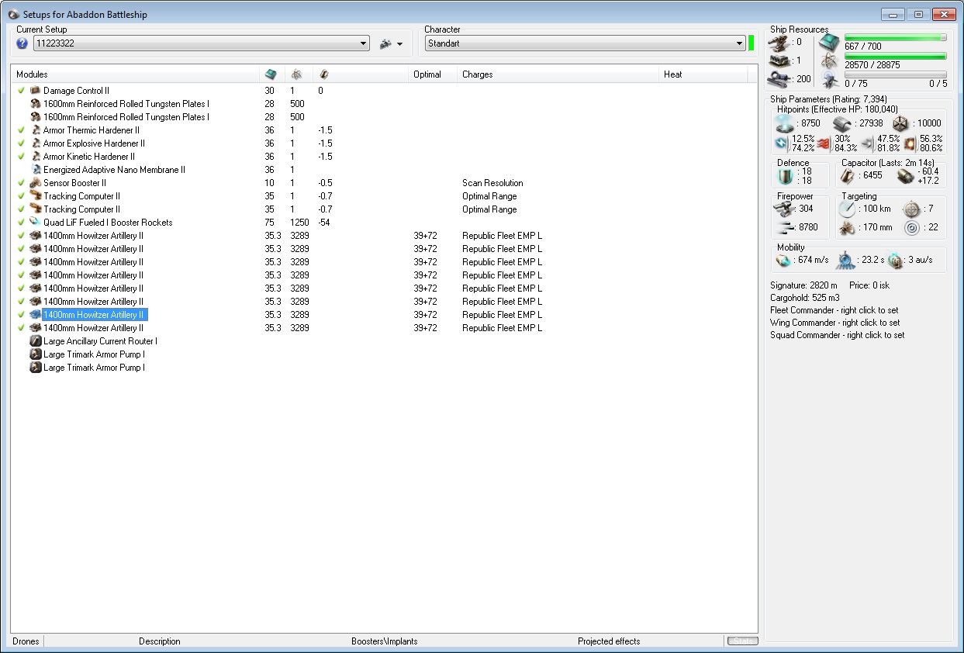Click the Heat column header
964x653 pixels.
pos(703,74)
